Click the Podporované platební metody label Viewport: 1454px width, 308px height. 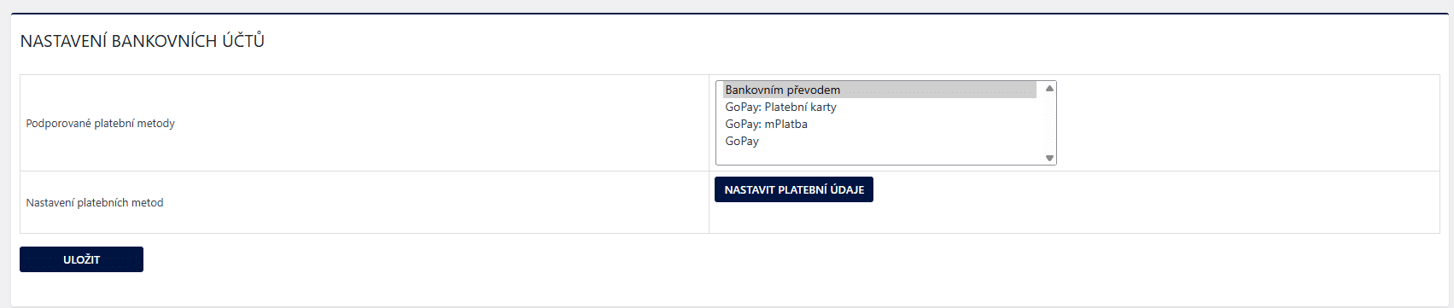pos(101,124)
